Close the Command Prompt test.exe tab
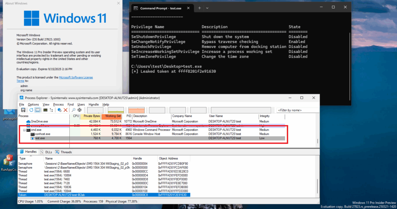 [188, 8]
